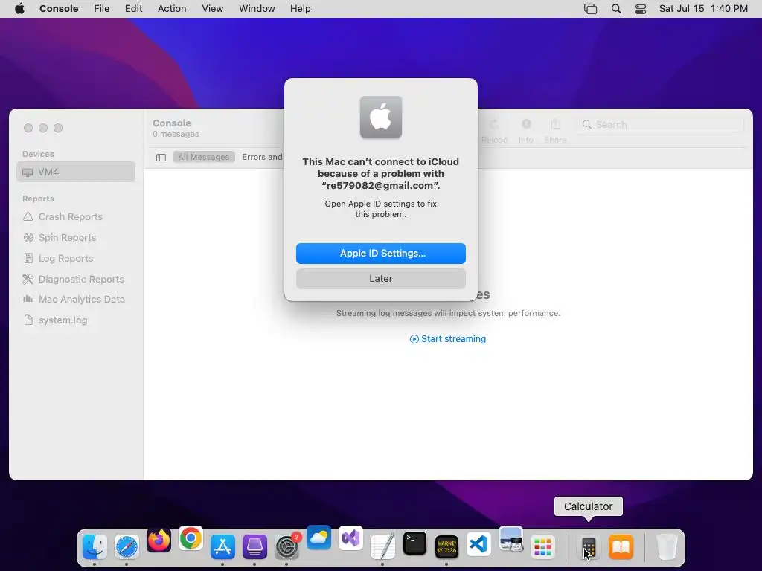Open the Help menu
The image size is (762, 571).
[301, 9]
